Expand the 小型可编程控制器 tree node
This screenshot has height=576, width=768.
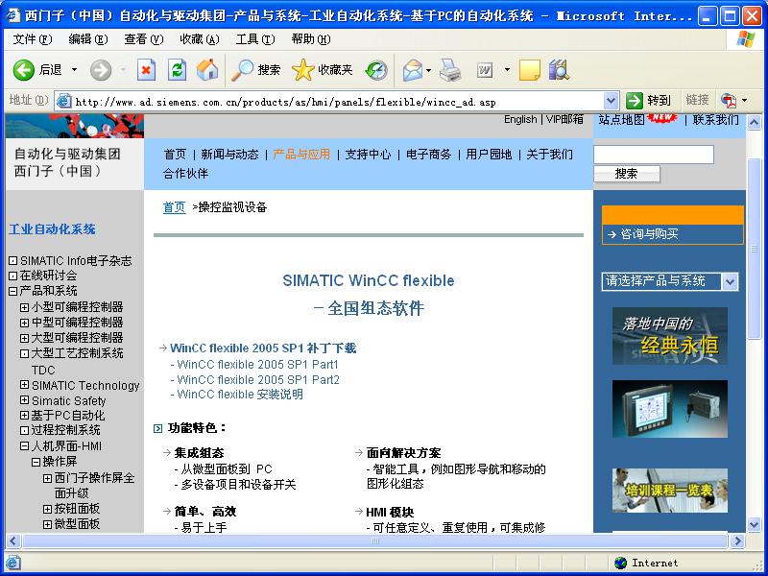click(x=25, y=307)
